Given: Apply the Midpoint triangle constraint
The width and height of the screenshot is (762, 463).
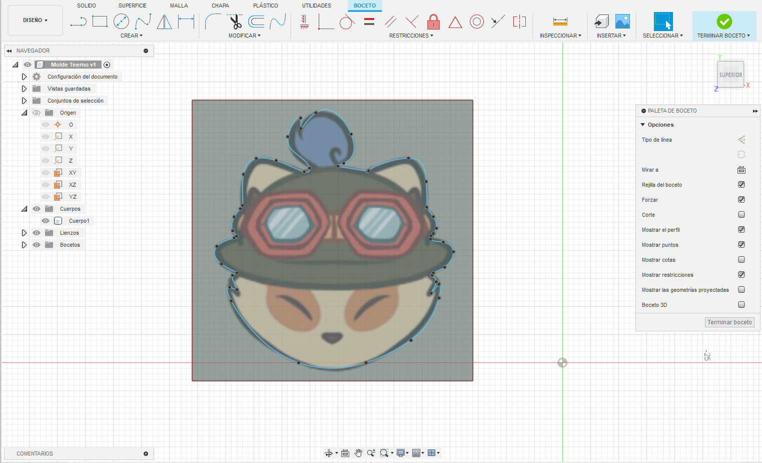Looking at the screenshot, I should [x=455, y=22].
